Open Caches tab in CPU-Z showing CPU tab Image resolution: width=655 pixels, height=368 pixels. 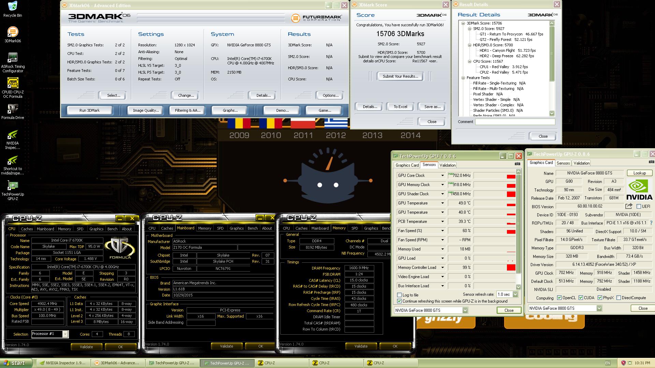point(27,229)
